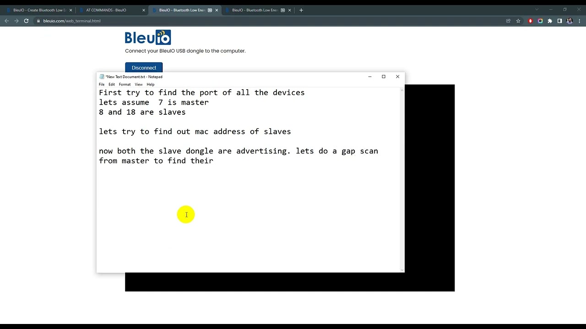The height and width of the screenshot is (329, 586).
Task: Click 'Connect your BleuIO USB dongle' text
Action: point(185,51)
